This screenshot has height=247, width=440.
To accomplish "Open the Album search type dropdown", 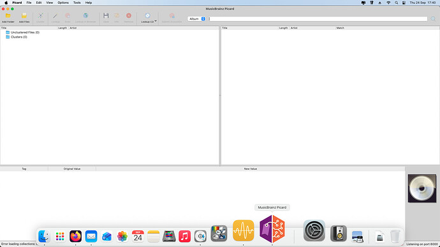I will coord(196,18).
